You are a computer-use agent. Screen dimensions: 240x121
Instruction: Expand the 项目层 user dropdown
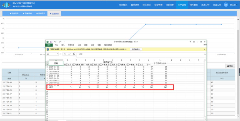click(x=233, y=5)
